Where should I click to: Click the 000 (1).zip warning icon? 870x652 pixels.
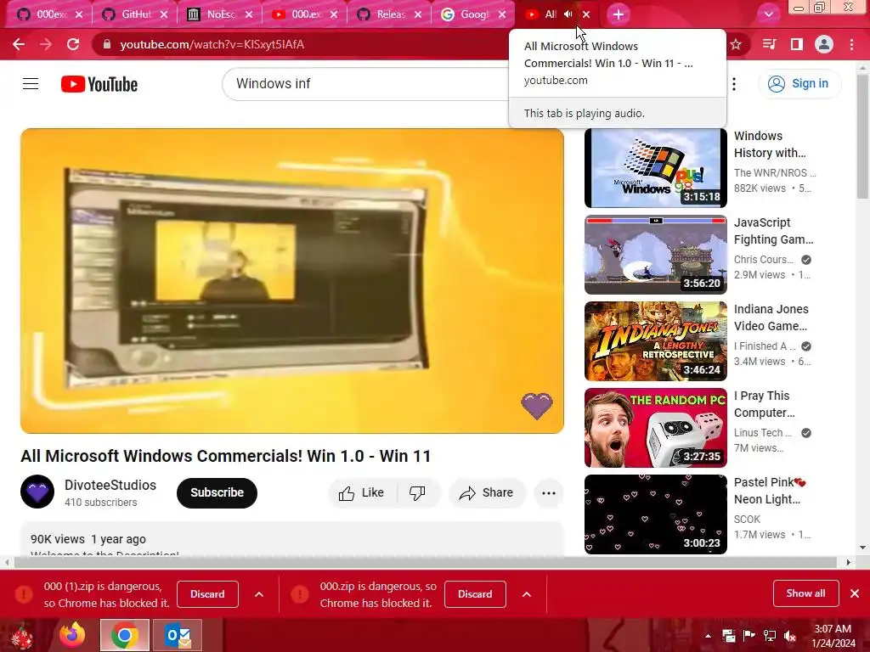click(24, 594)
